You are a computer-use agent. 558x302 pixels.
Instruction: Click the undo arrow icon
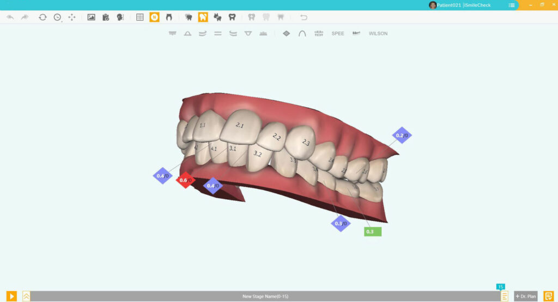[10, 17]
